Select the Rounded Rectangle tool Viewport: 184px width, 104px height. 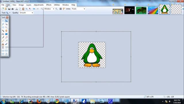(6, 51)
